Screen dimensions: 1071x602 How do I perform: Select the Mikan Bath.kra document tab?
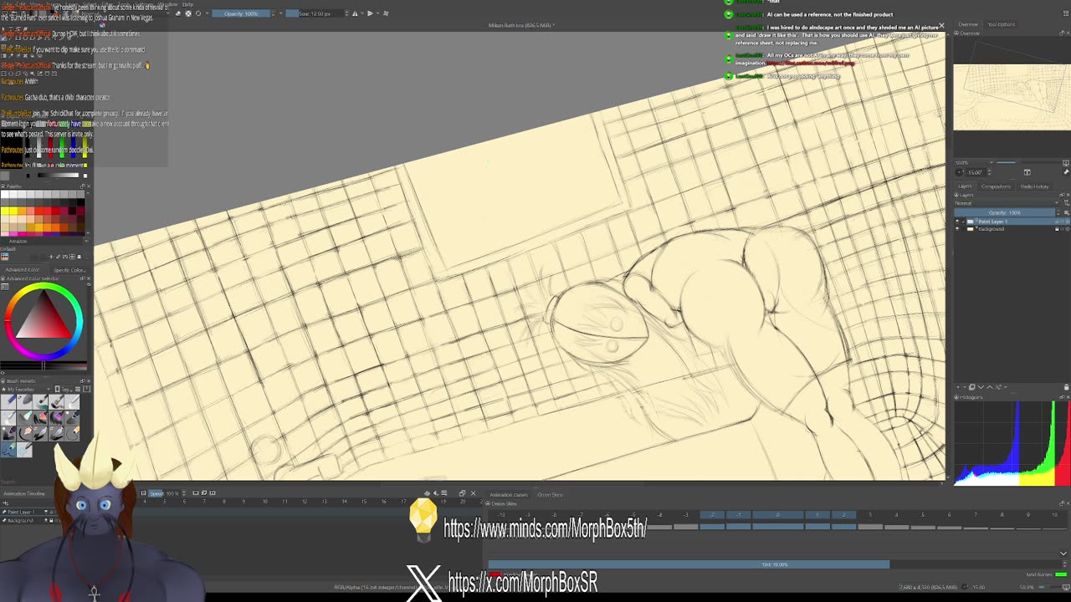tap(521, 25)
